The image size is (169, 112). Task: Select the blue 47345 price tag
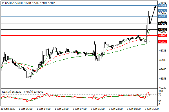pyautogui.click(x=163, y=5)
